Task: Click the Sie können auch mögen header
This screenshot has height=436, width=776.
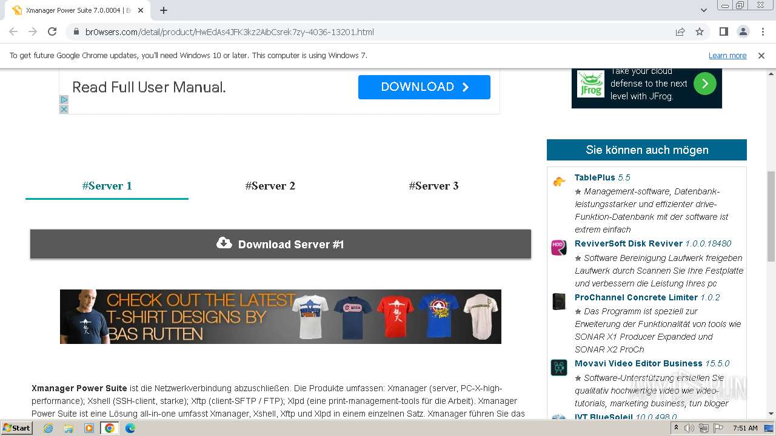Action: coord(647,150)
